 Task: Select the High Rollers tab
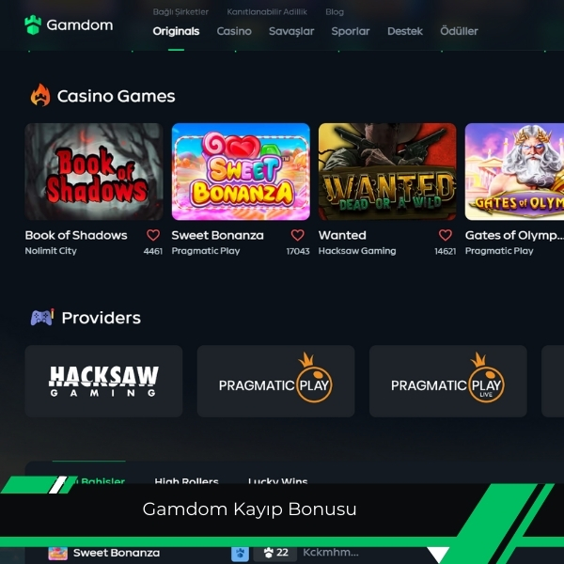(x=186, y=479)
